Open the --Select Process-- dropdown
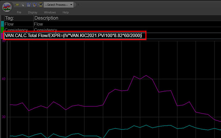 (59, 5)
